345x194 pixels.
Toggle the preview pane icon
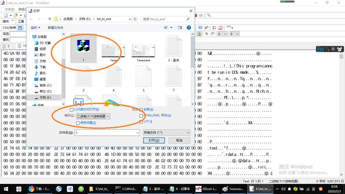(180, 27)
